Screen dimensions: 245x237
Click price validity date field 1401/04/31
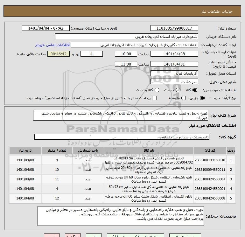174,64
